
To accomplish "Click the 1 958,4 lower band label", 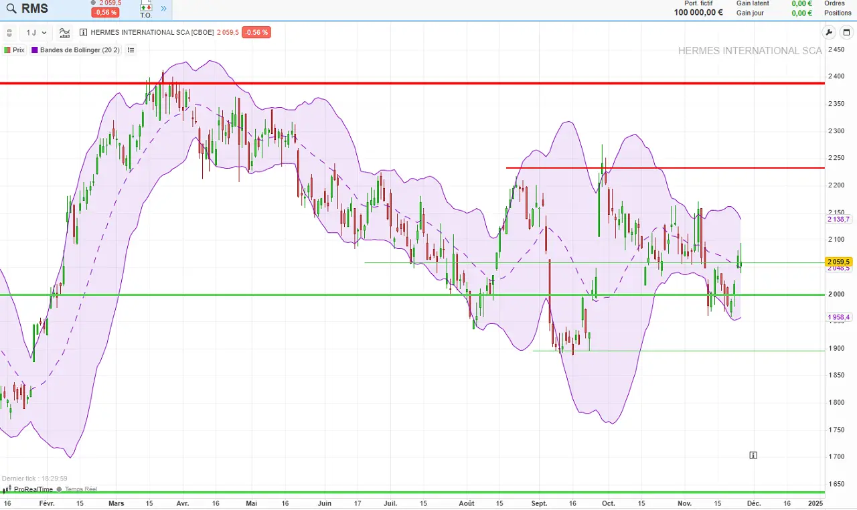I will [838, 317].
